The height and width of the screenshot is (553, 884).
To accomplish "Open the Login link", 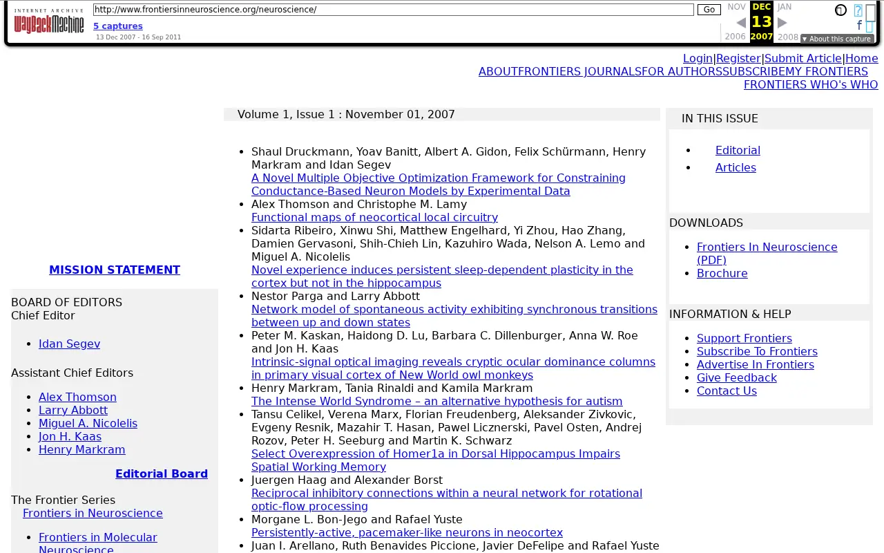I will point(698,59).
